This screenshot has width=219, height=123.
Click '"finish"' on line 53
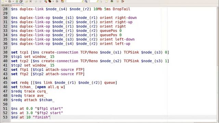click(41, 117)
